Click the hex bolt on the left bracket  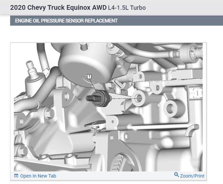pyautogui.click(x=49, y=113)
